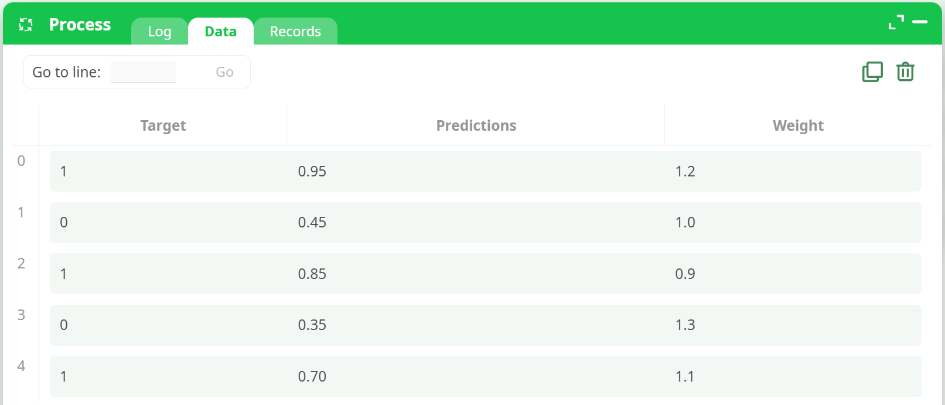Click the Predictions column header
This screenshot has width=945, height=405.
tap(476, 125)
